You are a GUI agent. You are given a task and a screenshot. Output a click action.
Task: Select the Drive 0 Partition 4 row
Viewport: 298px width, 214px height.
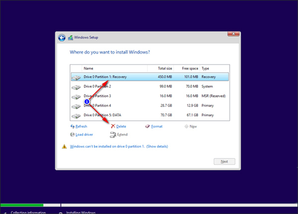pyautogui.click(x=150, y=106)
